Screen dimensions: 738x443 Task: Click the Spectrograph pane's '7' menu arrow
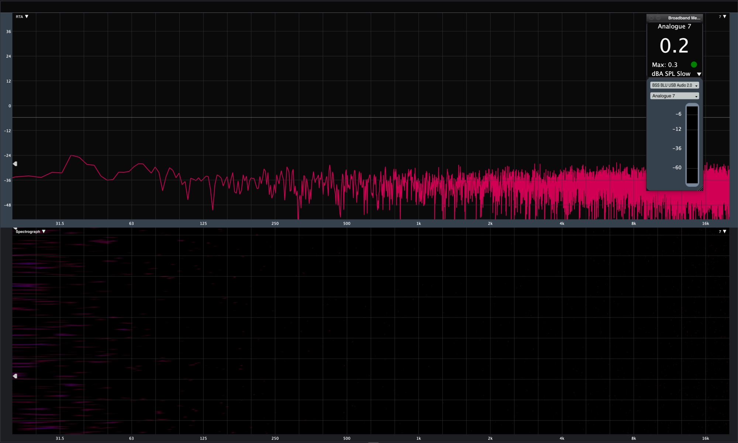(724, 232)
